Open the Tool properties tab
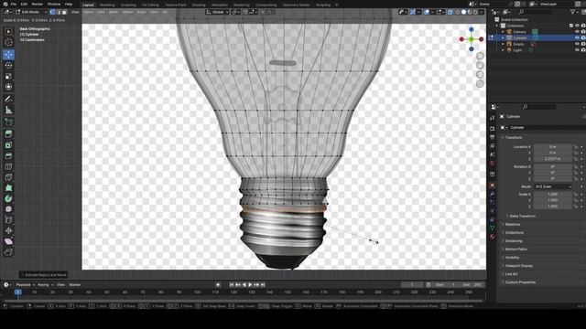Viewport: 586px width, 329px height. tap(493, 118)
